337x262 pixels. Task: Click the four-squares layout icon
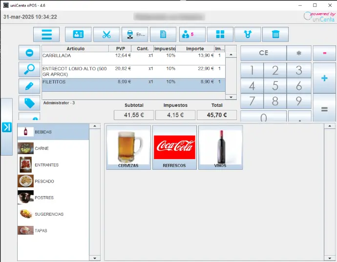point(220,35)
